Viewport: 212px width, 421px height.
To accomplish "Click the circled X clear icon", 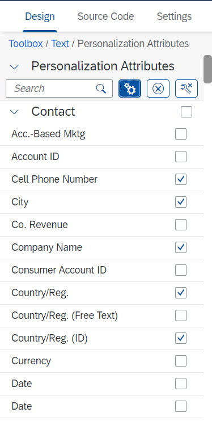I will click(158, 89).
